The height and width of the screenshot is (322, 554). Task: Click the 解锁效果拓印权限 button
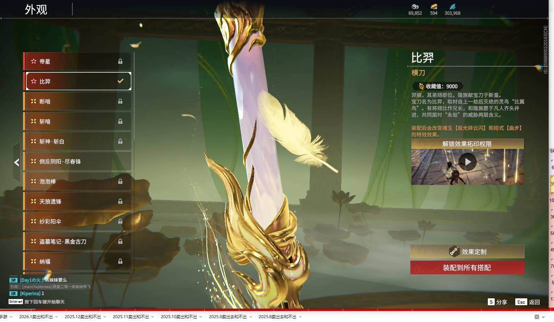pyautogui.click(x=467, y=144)
